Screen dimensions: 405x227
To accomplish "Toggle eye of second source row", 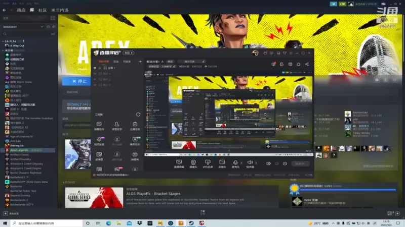I will (x=95, y=74).
